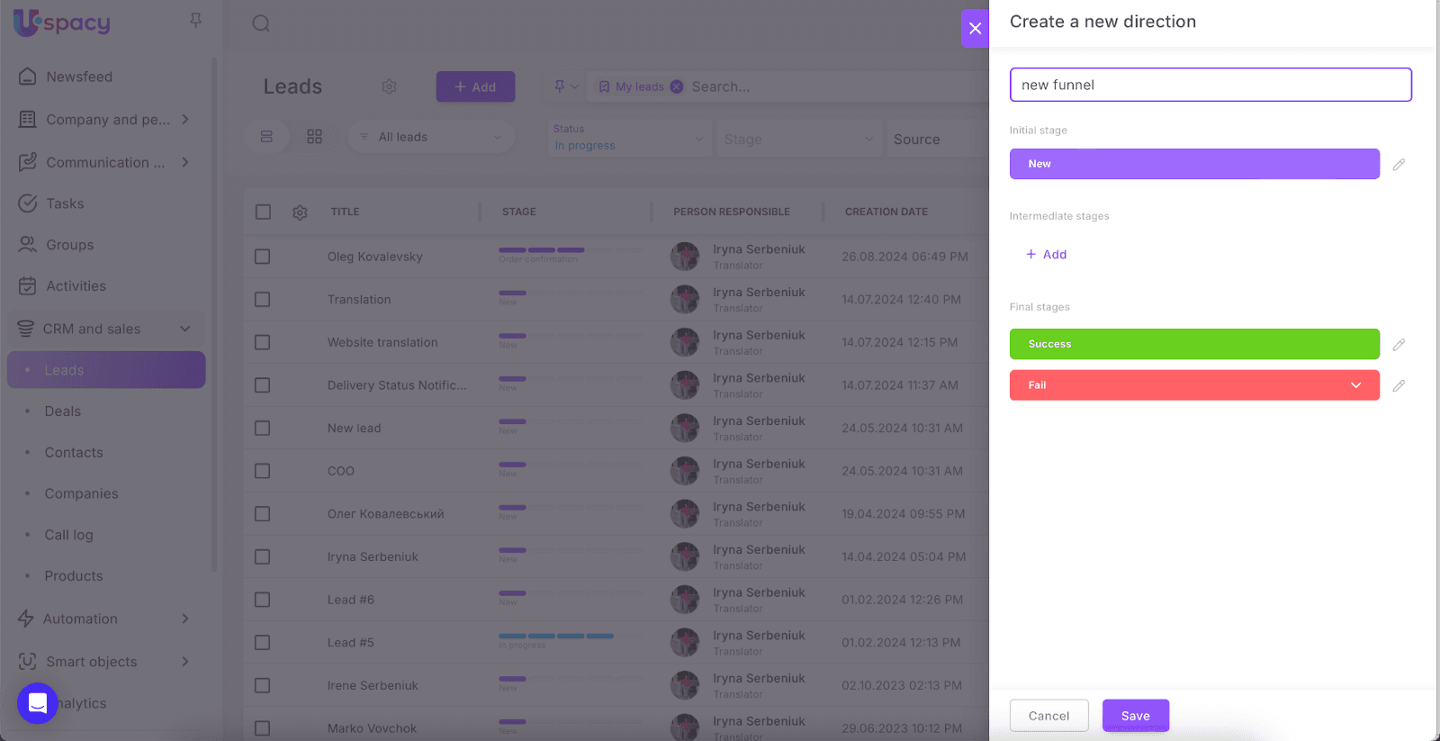The width and height of the screenshot is (1440, 741).
Task: Open Leads settings gear next to title
Action: click(389, 86)
